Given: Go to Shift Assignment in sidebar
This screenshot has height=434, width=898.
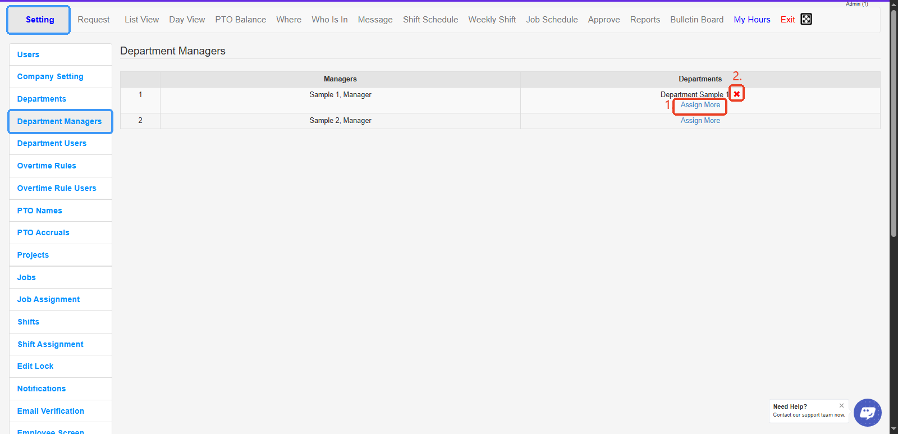Looking at the screenshot, I should pyautogui.click(x=50, y=344).
